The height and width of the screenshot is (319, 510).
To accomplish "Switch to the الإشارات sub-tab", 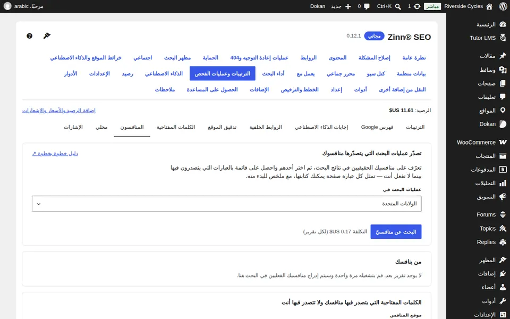I will [73, 127].
